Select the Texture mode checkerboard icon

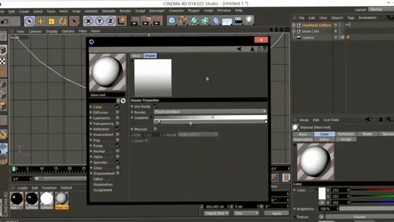click(2, 61)
